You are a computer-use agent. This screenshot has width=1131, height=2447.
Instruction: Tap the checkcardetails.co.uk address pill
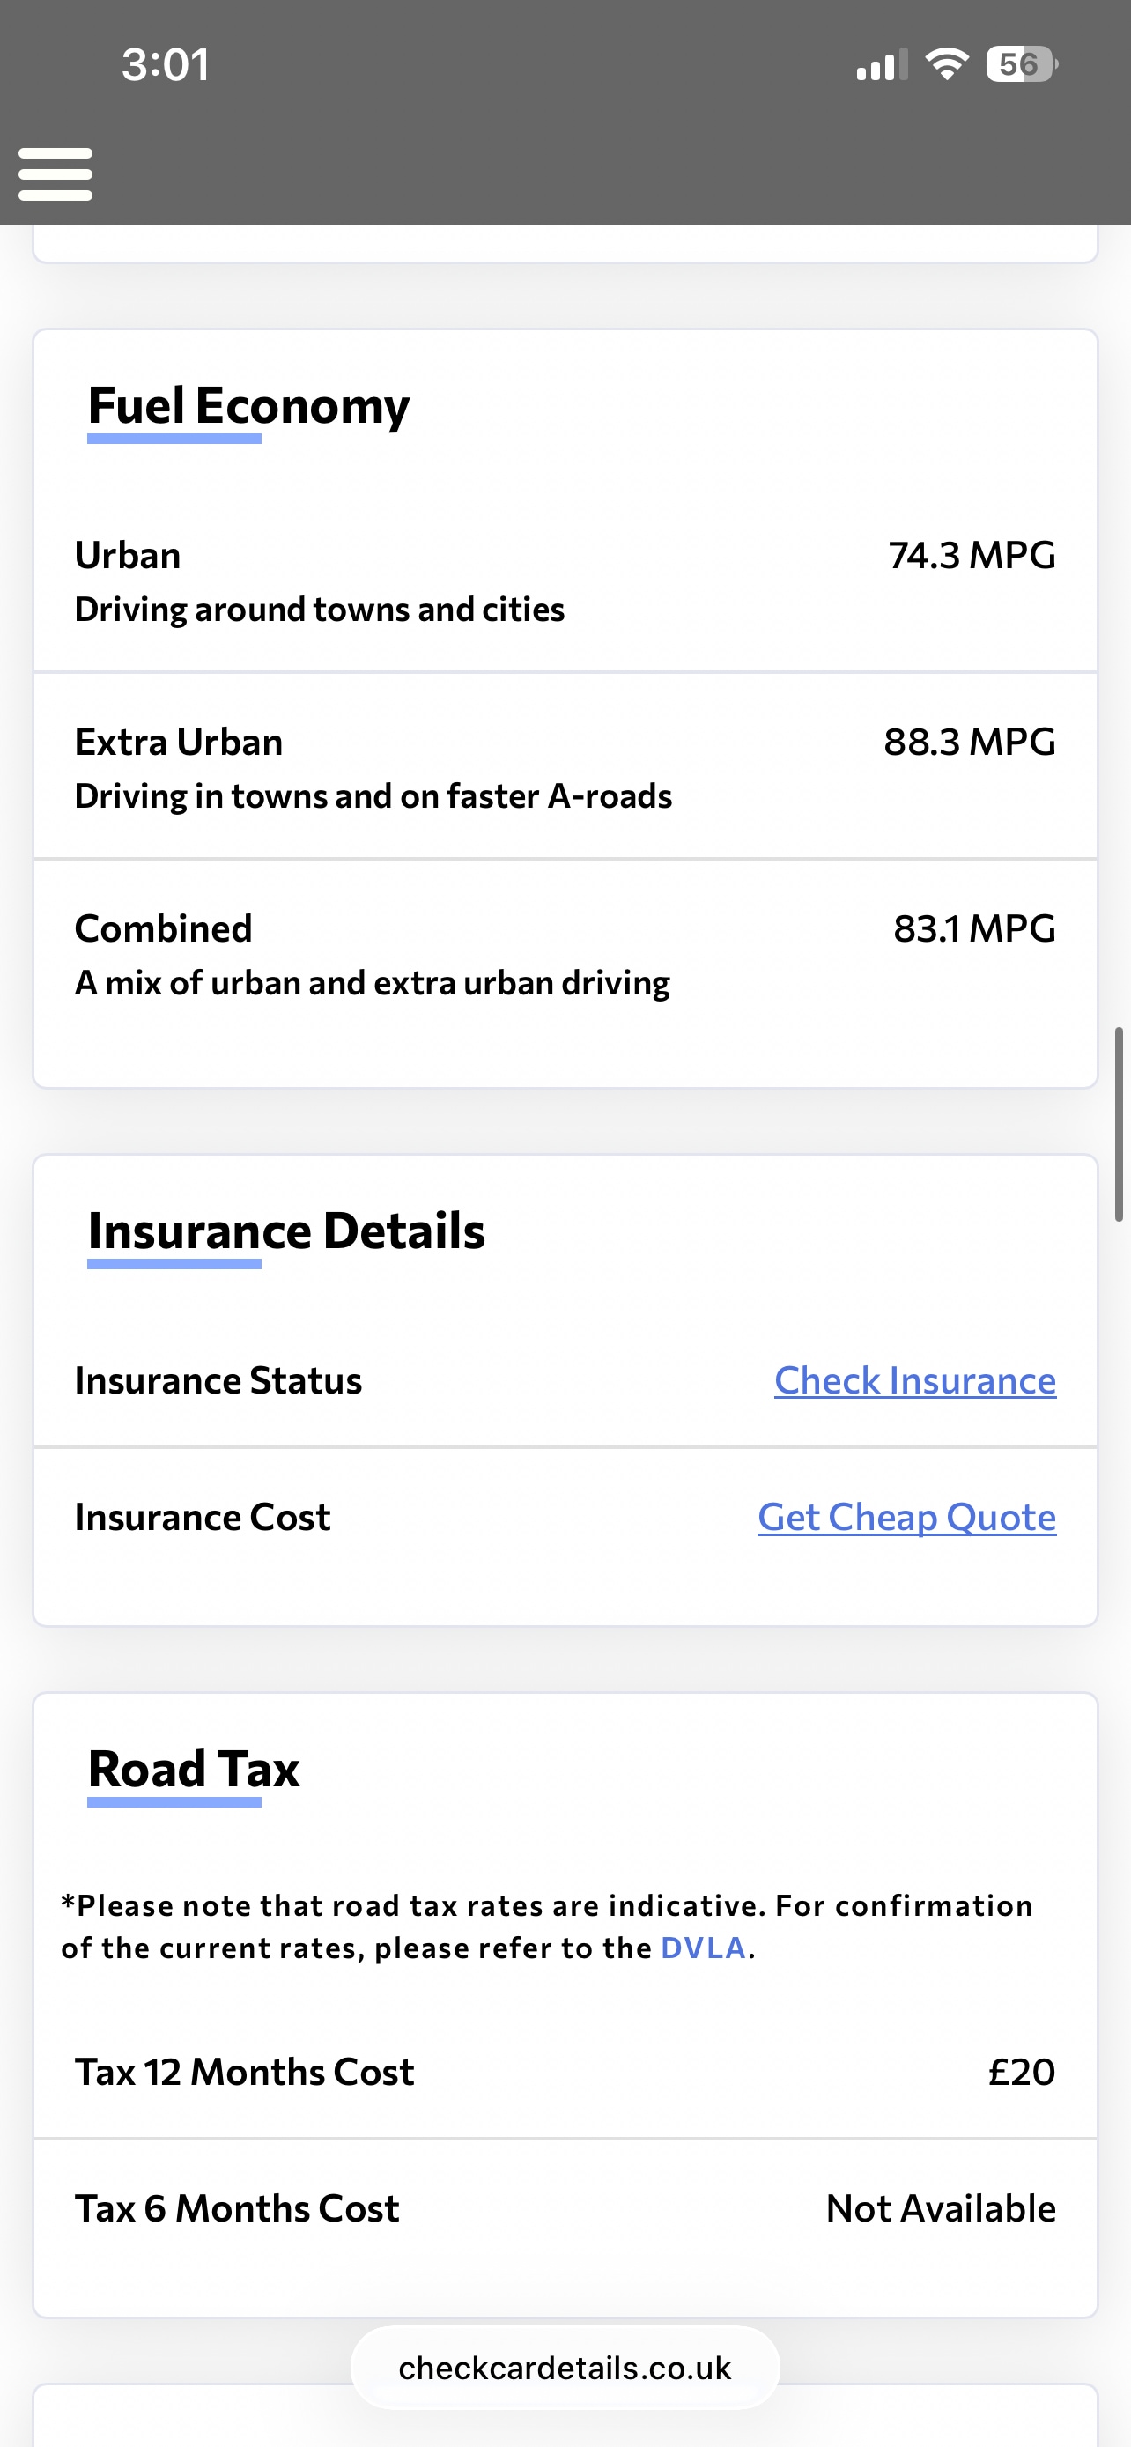pos(565,2368)
